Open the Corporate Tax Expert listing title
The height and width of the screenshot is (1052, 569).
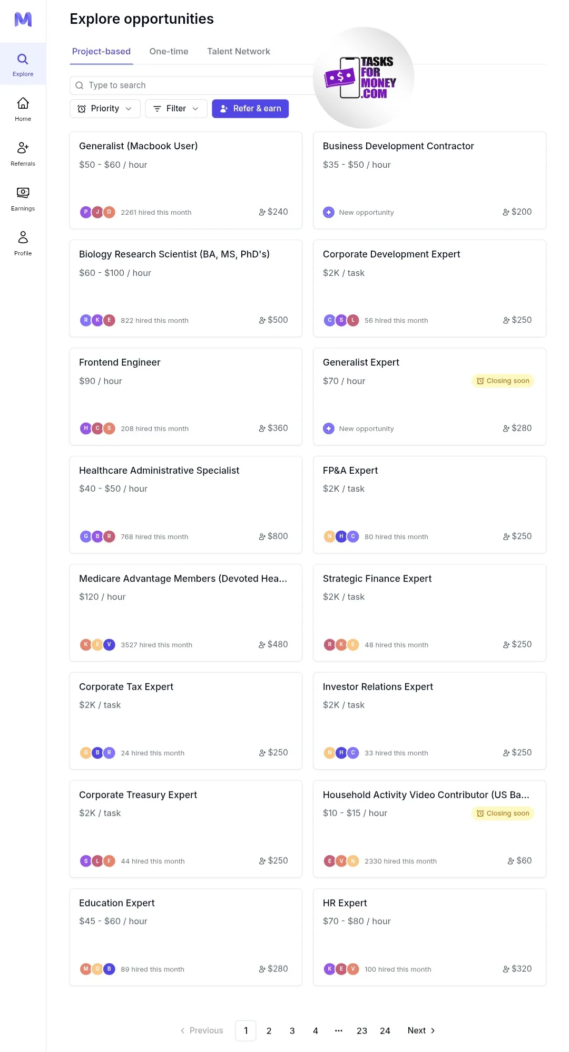pyautogui.click(x=126, y=687)
